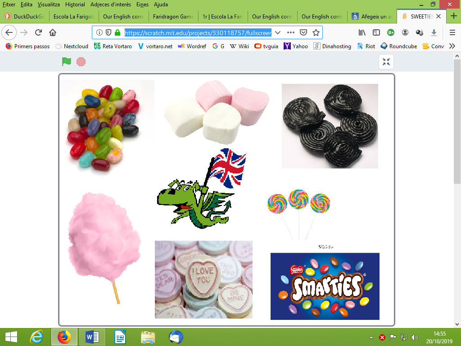
Task: Show more bookmarks with the chevron
Action: pyautogui.click(x=452, y=46)
